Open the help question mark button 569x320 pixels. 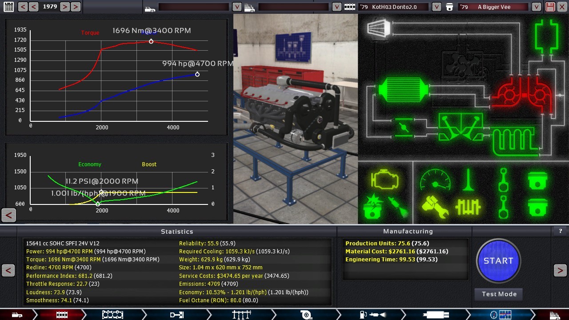coord(560,231)
